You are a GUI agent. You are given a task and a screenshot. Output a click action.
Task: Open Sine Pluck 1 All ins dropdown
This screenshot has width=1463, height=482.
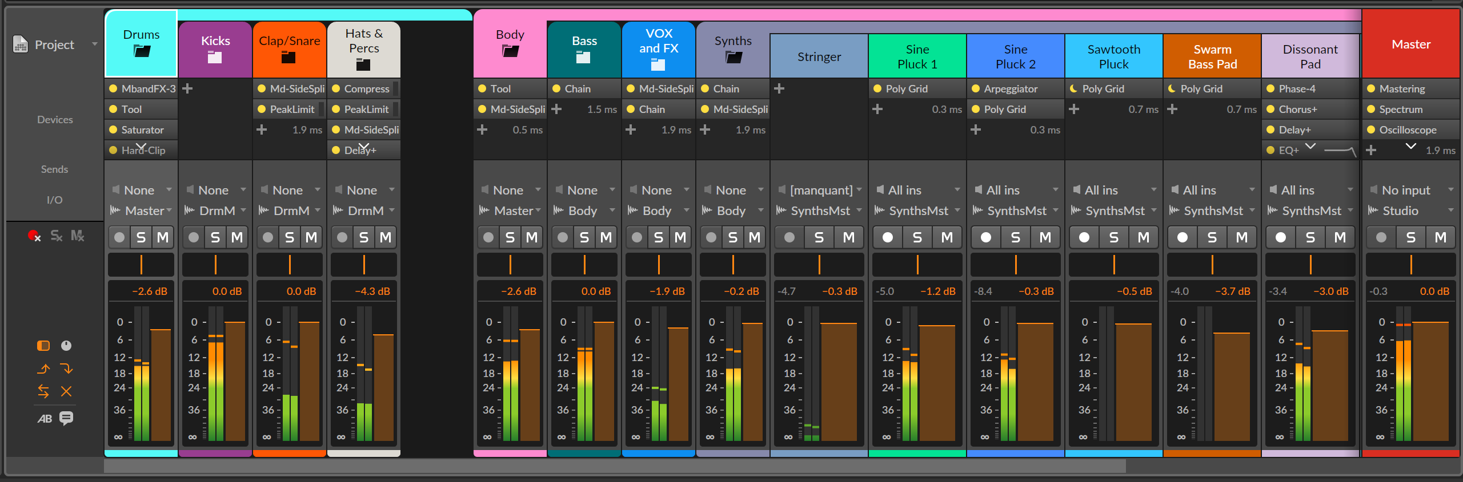tap(917, 190)
